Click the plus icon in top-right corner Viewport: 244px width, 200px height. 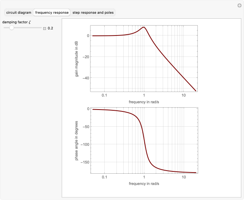click(239, 5)
